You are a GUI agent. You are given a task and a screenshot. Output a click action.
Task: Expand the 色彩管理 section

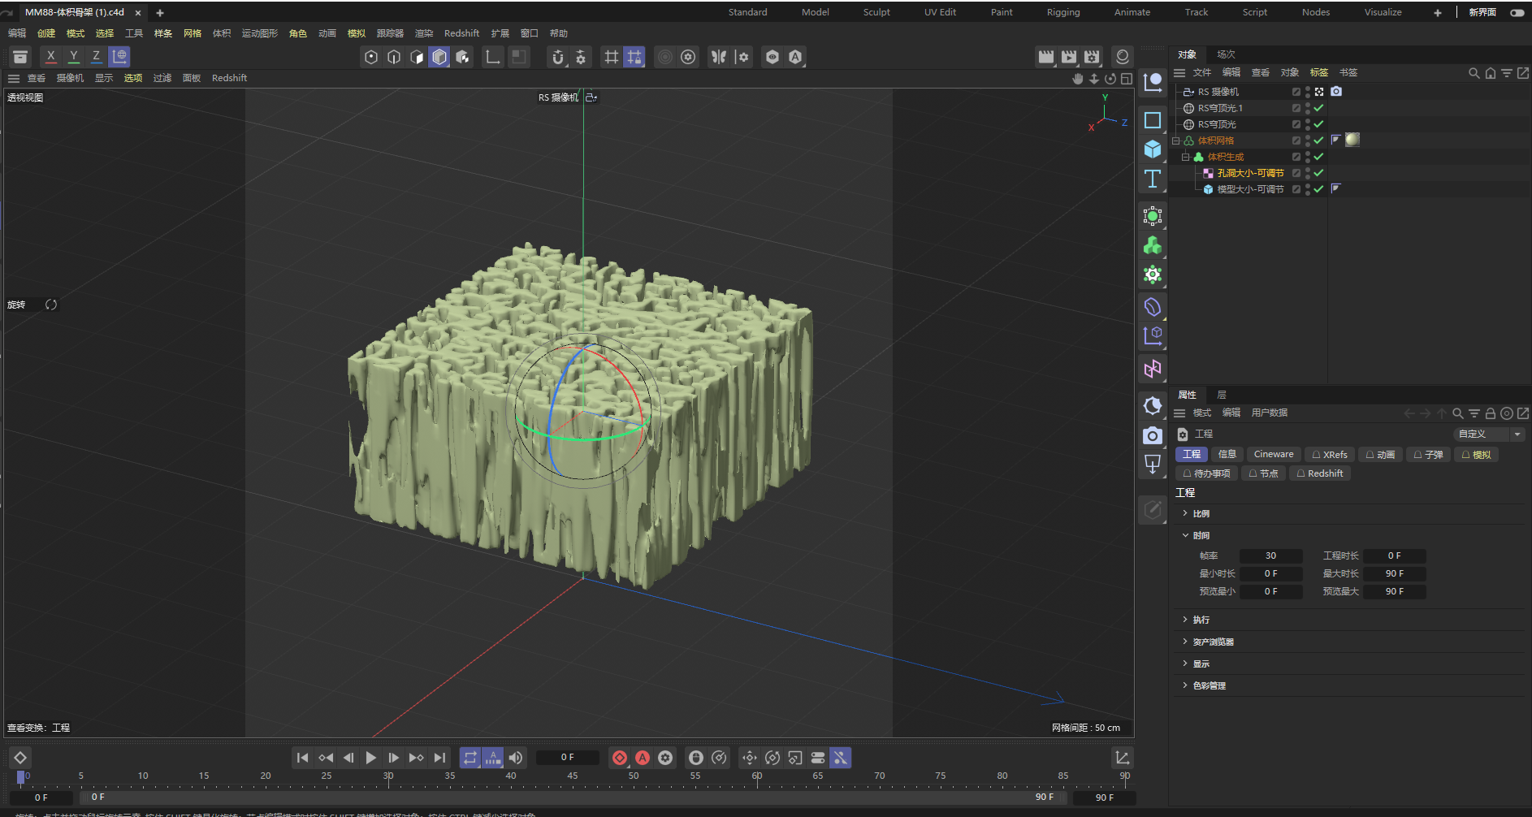click(1185, 685)
